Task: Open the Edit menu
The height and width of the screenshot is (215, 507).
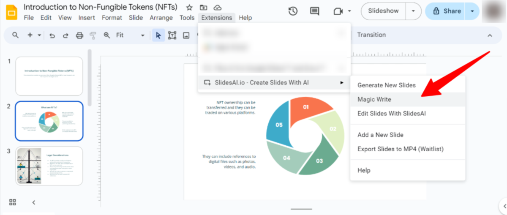Action: tap(46, 18)
